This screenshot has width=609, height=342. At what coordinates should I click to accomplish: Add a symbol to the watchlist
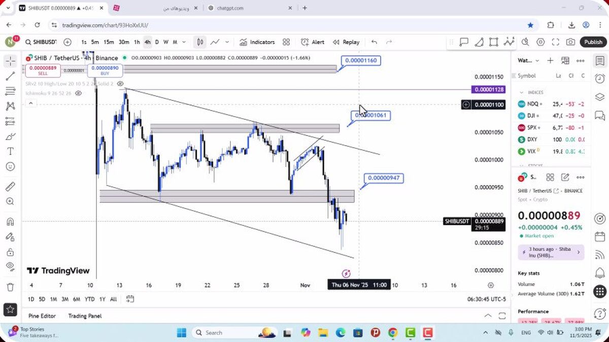tap(550, 60)
